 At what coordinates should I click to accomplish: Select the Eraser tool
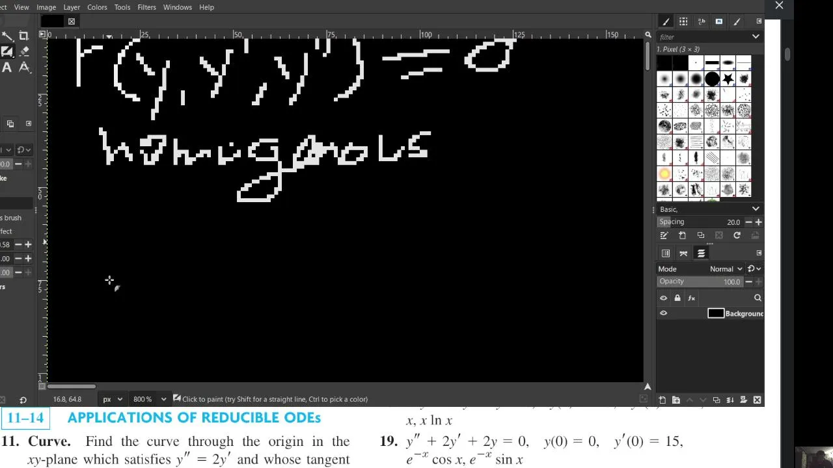pyautogui.click(x=24, y=51)
